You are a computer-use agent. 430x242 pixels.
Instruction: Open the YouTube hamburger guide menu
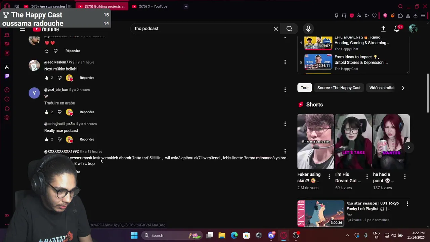(23, 29)
